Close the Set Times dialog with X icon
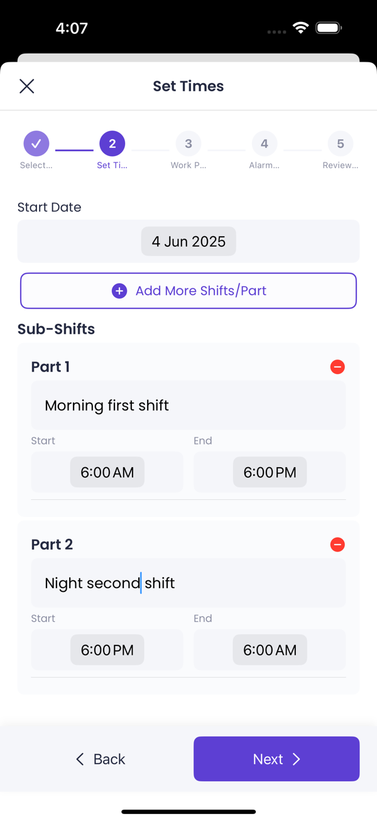This screenshot has width=377, height=821. point(26,86)
